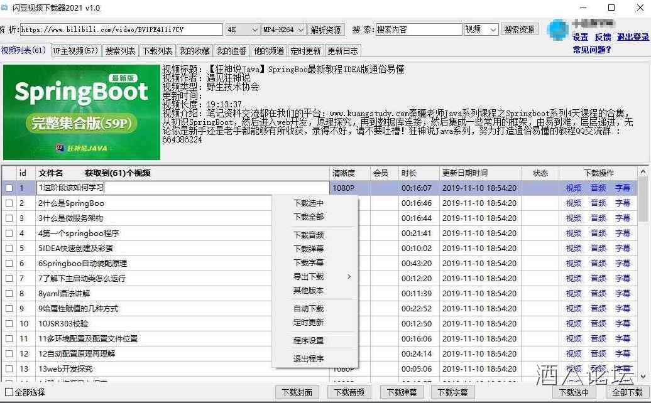
Task: Click the 搜索内容 search input field
Action: 418,30
